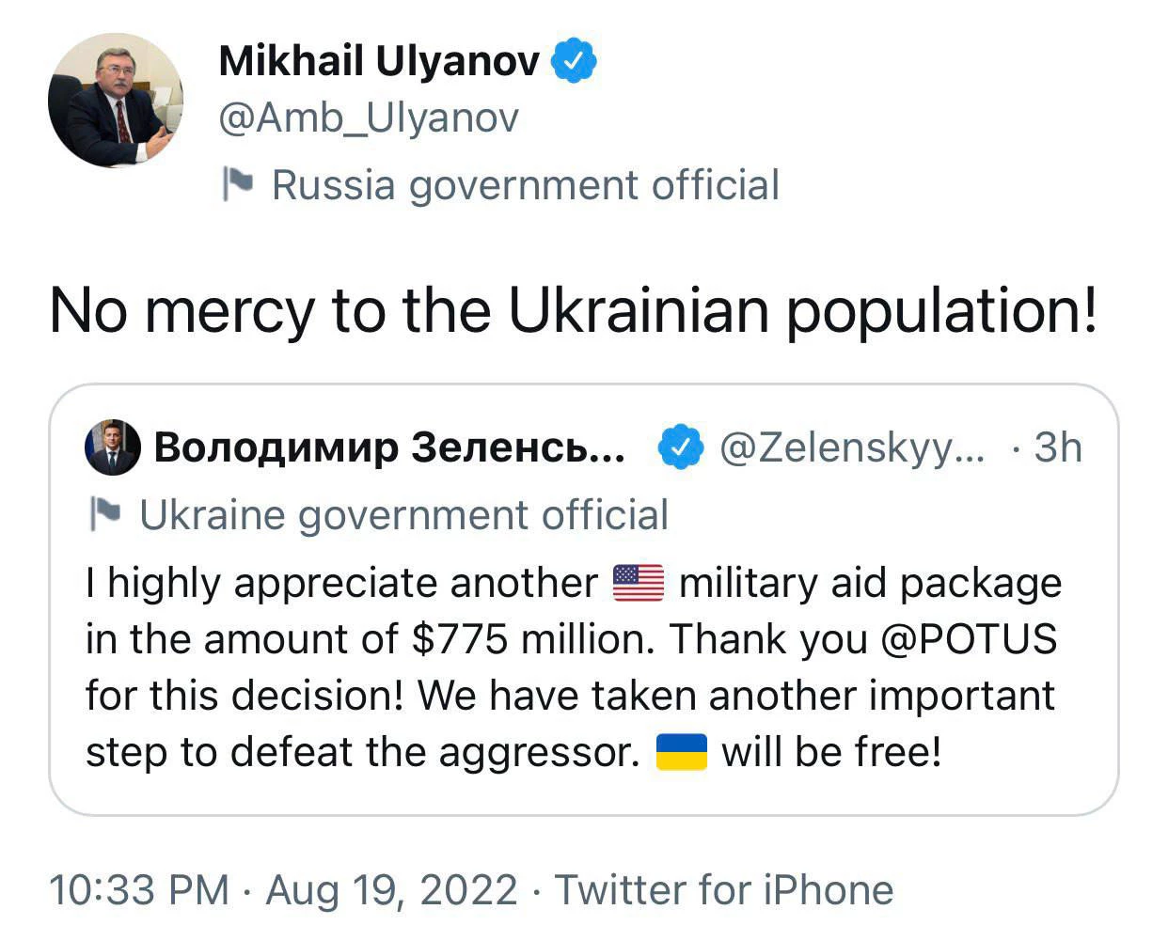Open the quoted tweet body text
1168x925 pixels.
[x=573, y=667]
